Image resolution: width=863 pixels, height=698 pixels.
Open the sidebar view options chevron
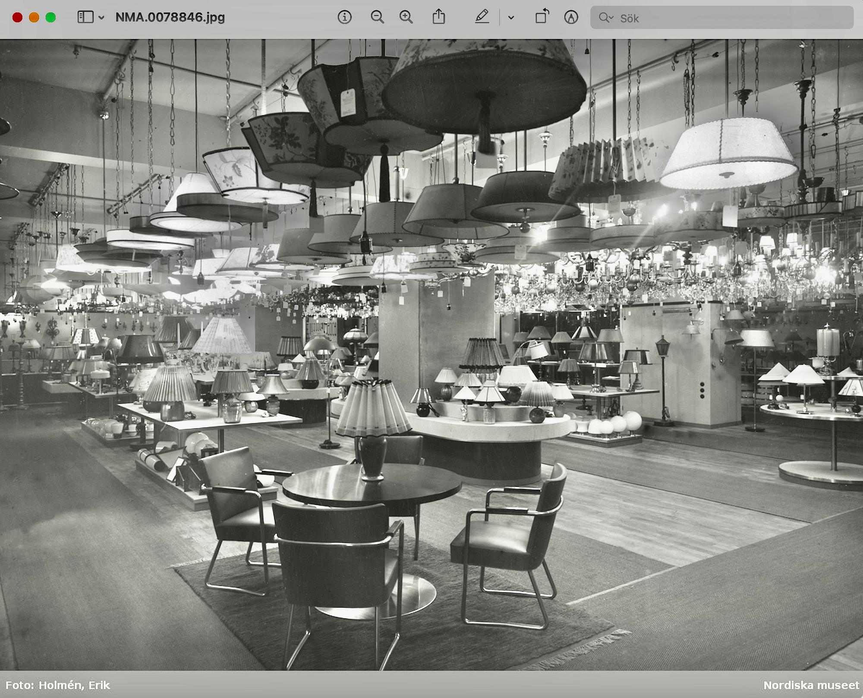[101, 18]
